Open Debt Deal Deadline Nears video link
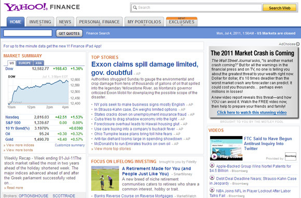 pos(253,181)
